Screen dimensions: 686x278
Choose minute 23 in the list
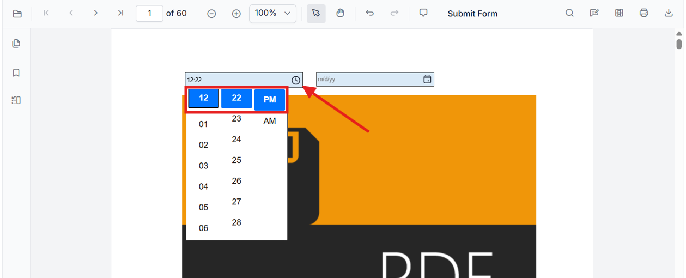[236, 118]
